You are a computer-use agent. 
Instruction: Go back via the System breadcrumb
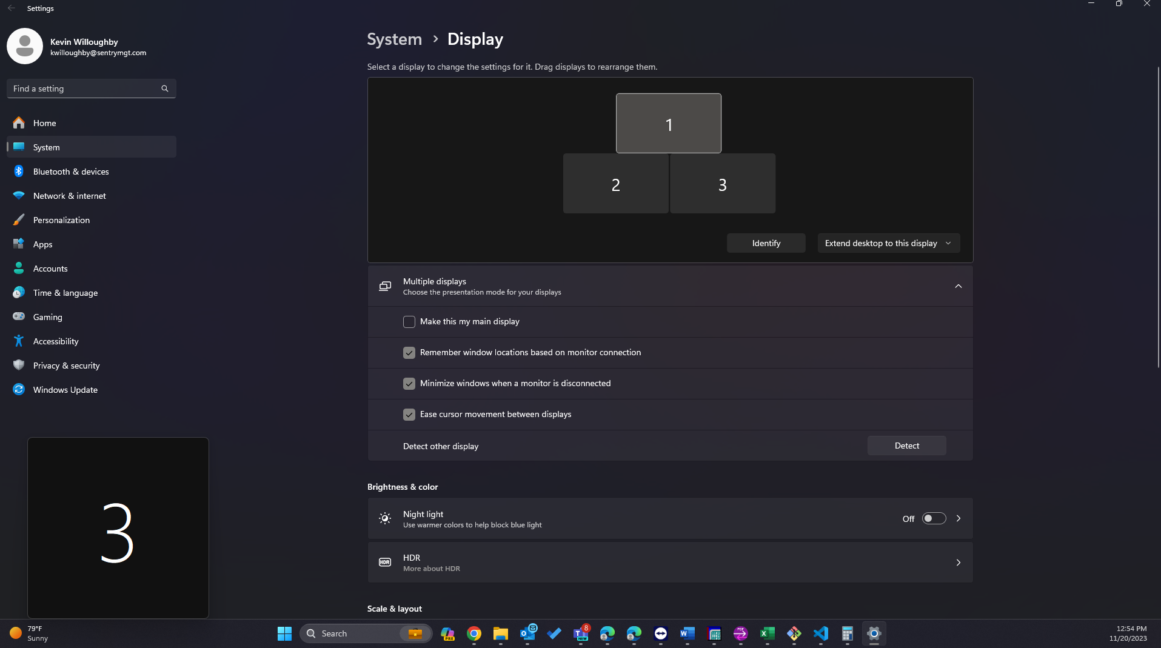(x=394, y=39)
